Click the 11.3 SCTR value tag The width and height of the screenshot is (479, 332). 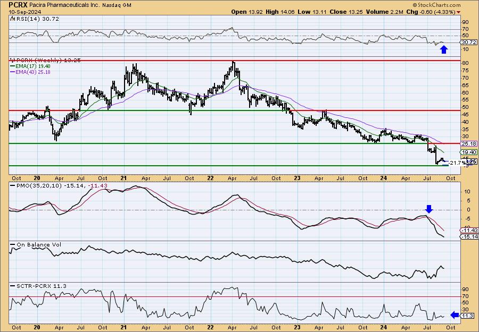tap(468, 316)
